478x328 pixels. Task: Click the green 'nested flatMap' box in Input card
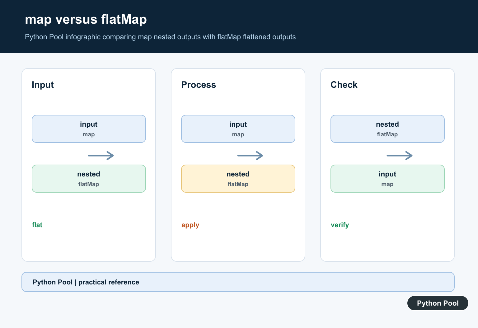click(89, 179)
